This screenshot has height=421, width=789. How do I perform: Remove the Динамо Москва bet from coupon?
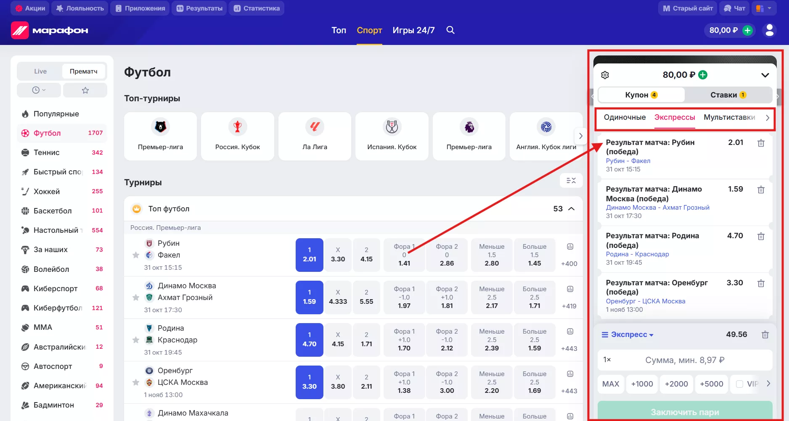pos(761,190)
